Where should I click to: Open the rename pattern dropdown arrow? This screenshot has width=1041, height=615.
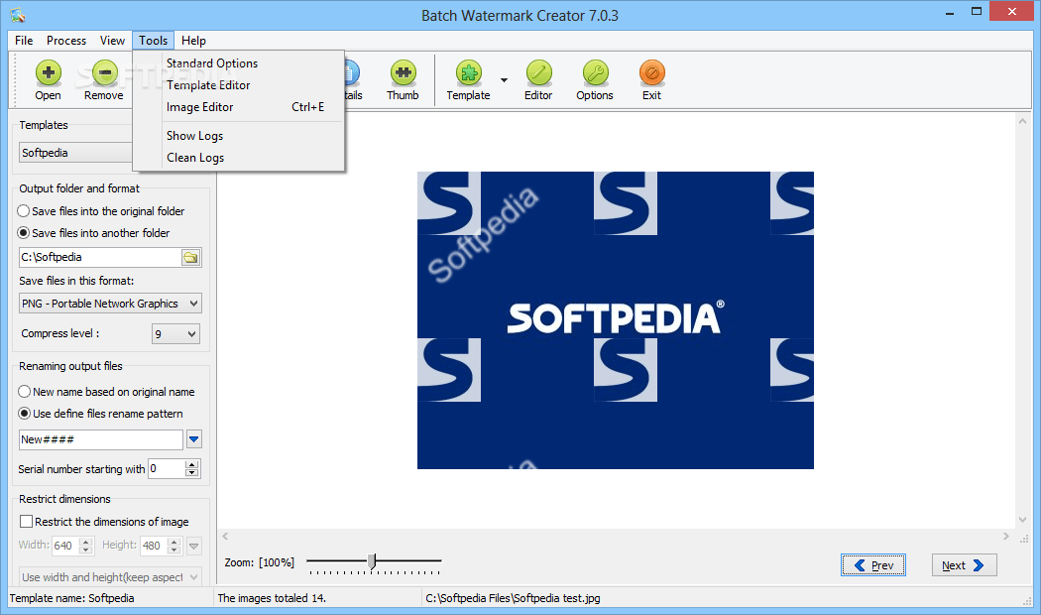194,438
